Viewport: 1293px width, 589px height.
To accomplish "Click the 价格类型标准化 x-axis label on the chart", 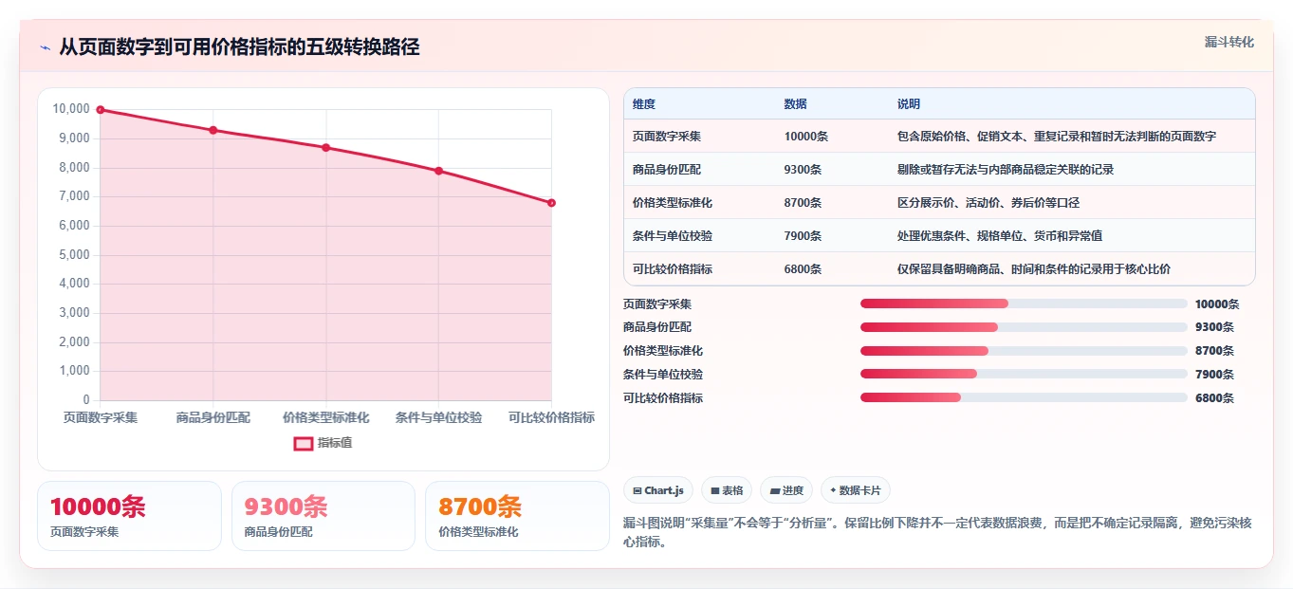I will click(x=326, y=417).
